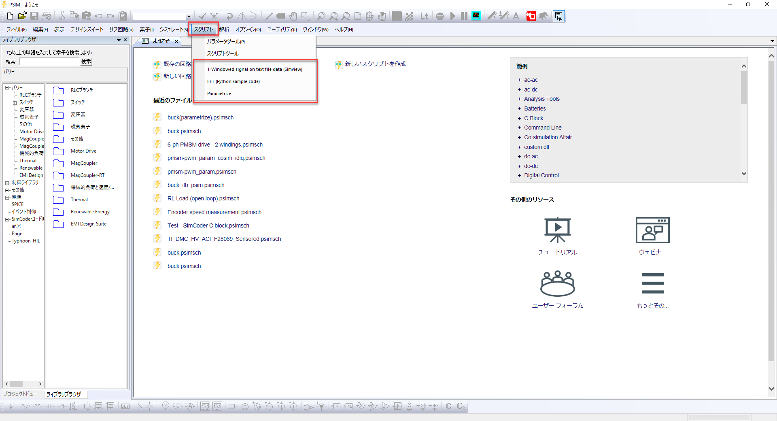Run the simulation
Image resolution: width=777 pixels, height=421 pixels.
click(453, 16)
